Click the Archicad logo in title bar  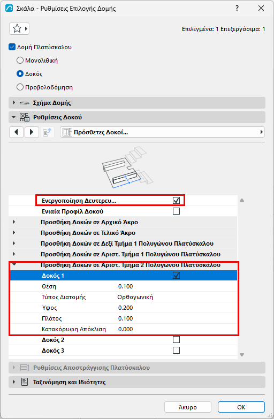(9, 8)
